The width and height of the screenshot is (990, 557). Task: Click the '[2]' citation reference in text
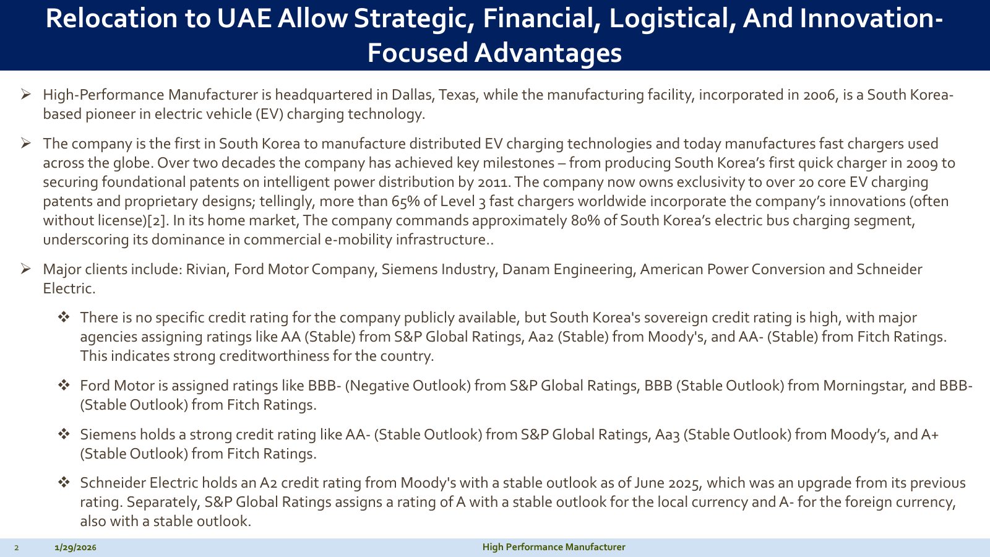pos(157,220)
